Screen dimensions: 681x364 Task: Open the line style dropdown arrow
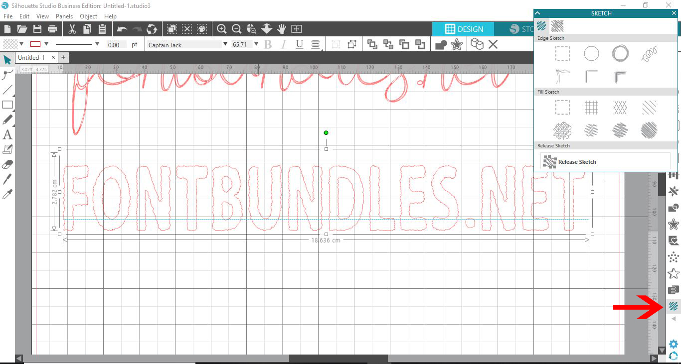[x=97, y=44]
